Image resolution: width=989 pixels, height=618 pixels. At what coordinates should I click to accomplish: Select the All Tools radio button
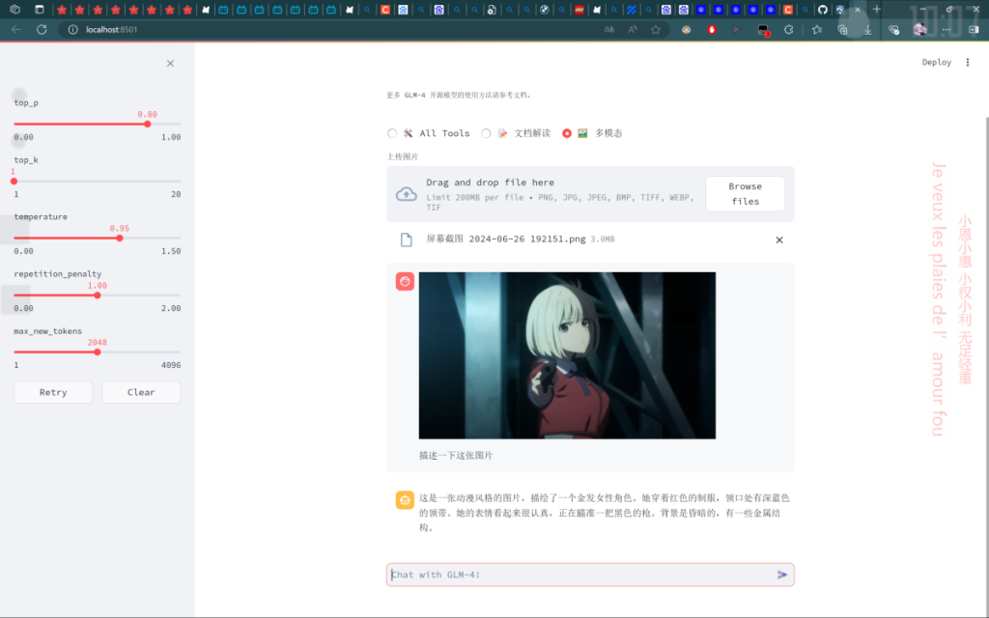coord(392,133)
